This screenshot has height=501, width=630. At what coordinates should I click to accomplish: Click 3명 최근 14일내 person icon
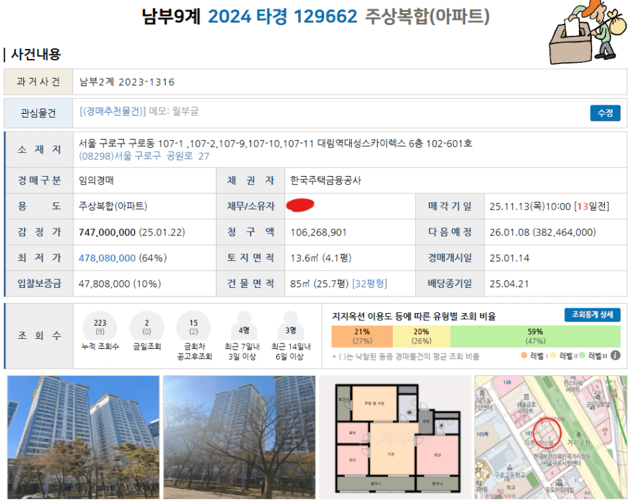[x=290, y=326]
